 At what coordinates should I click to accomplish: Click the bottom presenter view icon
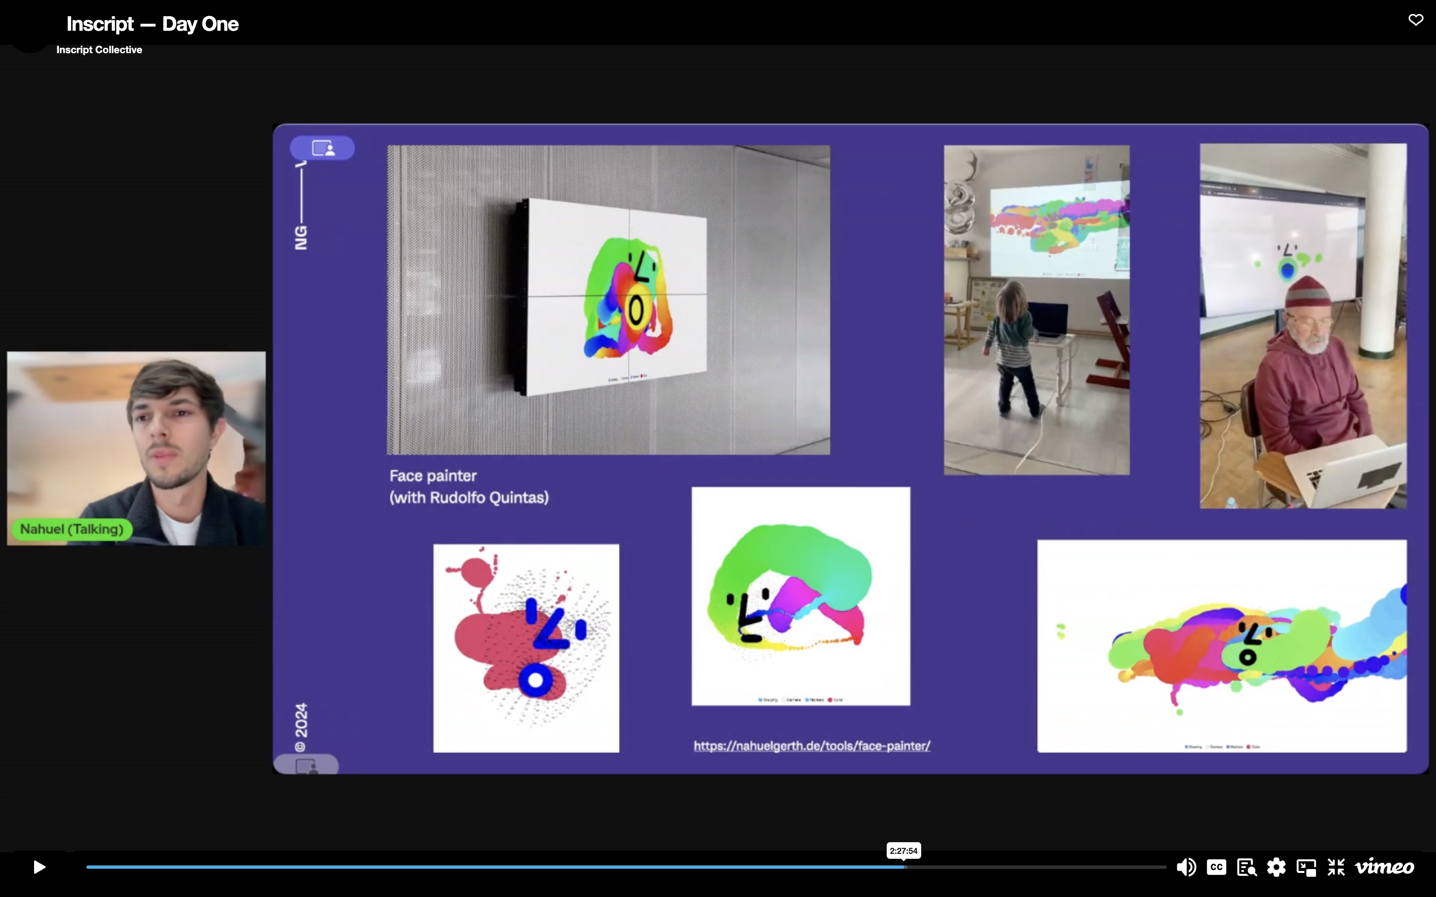tap(306, 765)
